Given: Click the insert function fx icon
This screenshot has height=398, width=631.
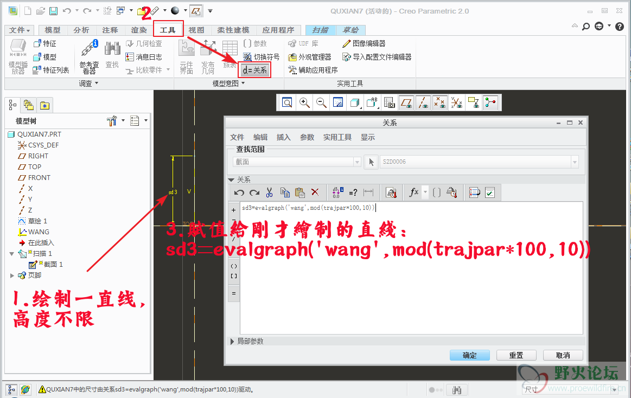Looking at the screenshot, I should coord(413,192).
